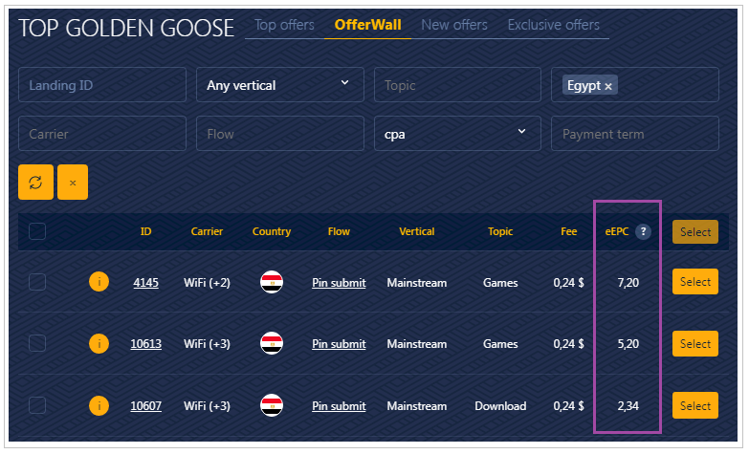Screen dimensions: 749x454
Task: Sort by the Vertical column header
Action: point(416,231)
